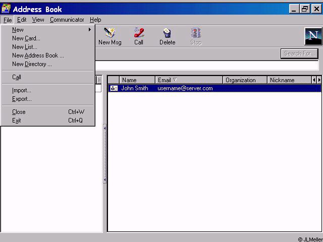Screen dimensions: 323x242
Task: Sort by the Organization column header
Action: click(x=245, y=80)
